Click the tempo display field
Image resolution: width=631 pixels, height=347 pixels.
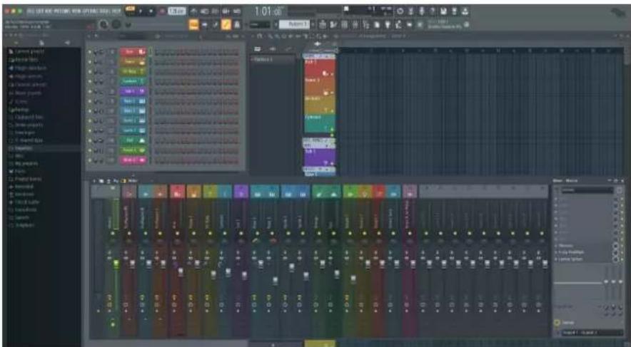pyautogui.click(x=176, y=11)
